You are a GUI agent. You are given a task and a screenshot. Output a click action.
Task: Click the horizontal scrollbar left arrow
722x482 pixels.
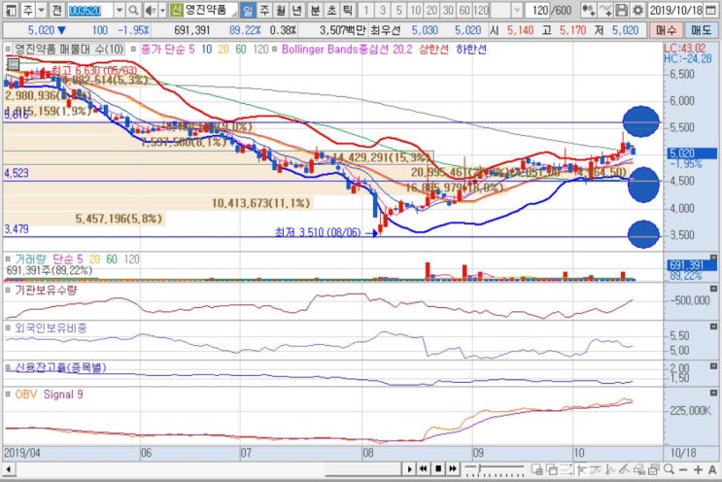[x=9, y=469]
